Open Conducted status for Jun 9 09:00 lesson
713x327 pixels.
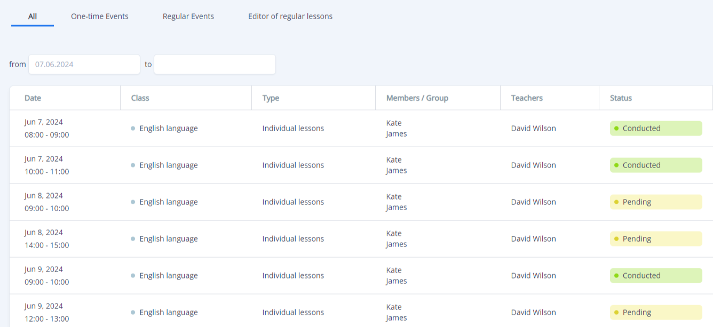tap(656, 276)
